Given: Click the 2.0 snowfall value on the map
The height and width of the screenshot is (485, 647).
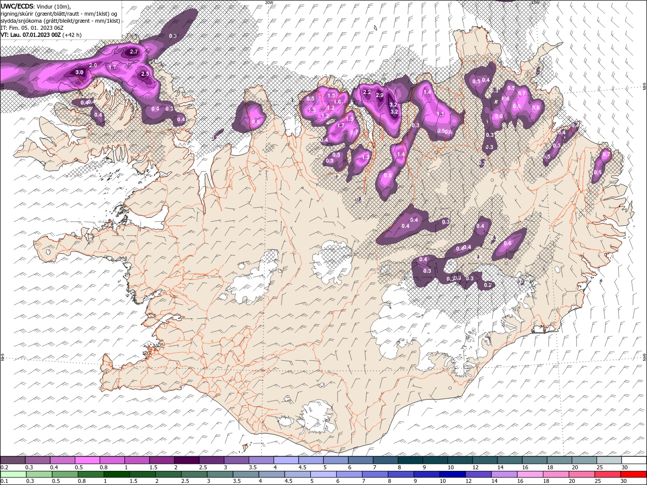Looking at the screenshot, I should pos(93,66).
